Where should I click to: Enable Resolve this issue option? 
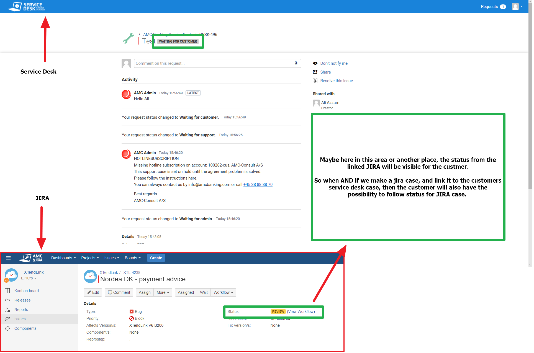(x=336, y=81)
